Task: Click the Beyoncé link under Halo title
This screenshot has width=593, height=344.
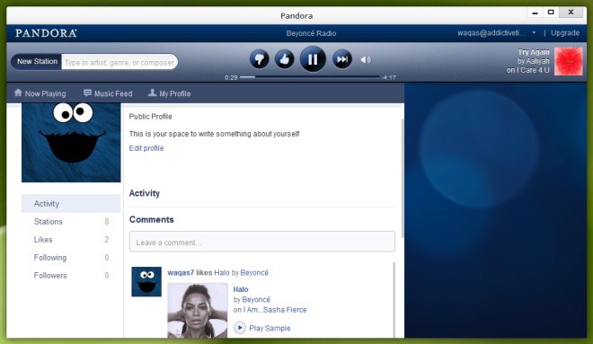Action: coord(256,299)
